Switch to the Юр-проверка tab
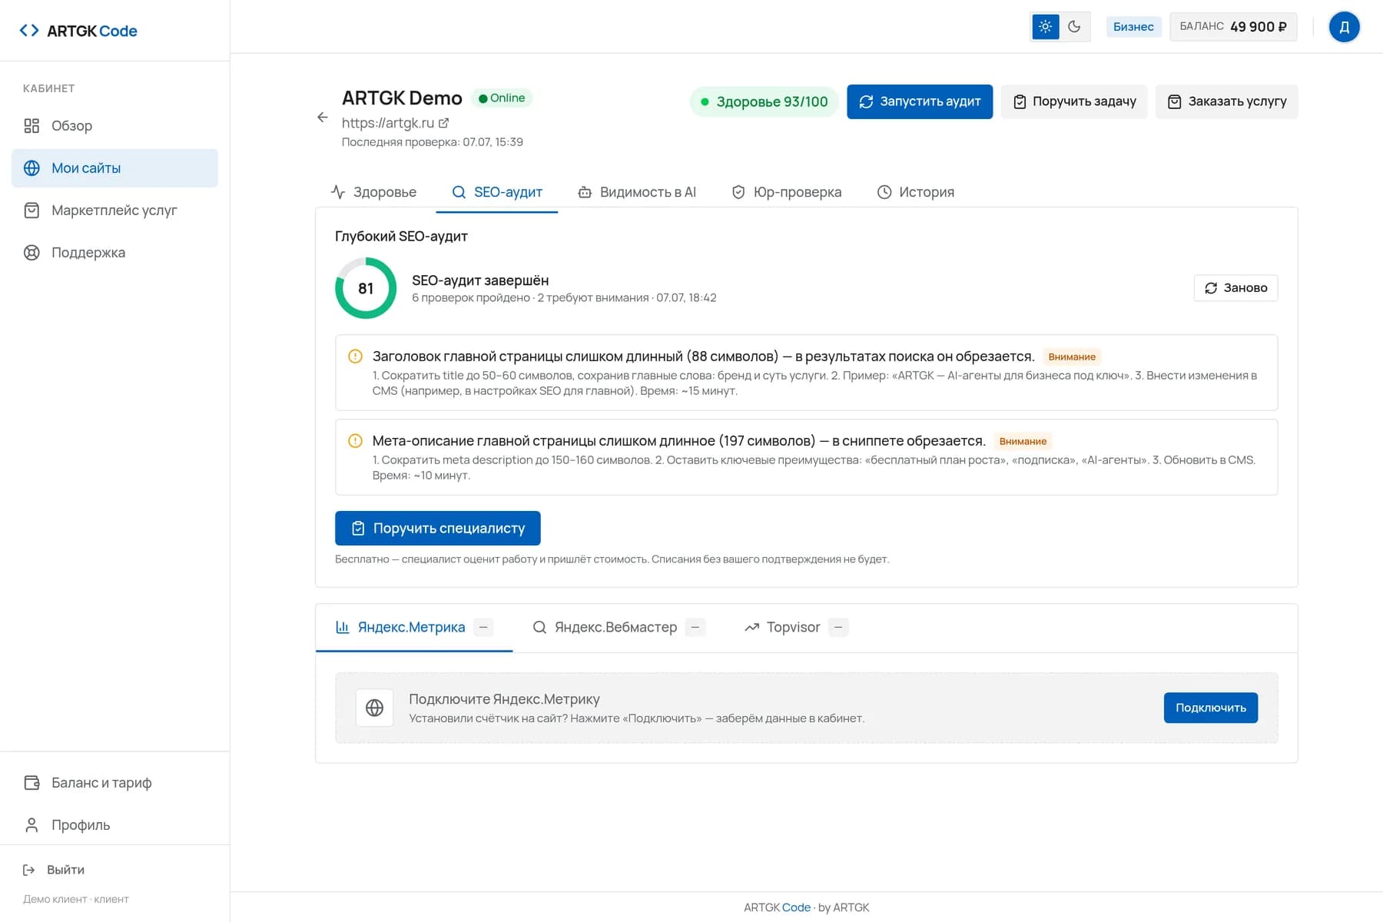Screen dimensions: 1383x922 [x=786, y=192]
